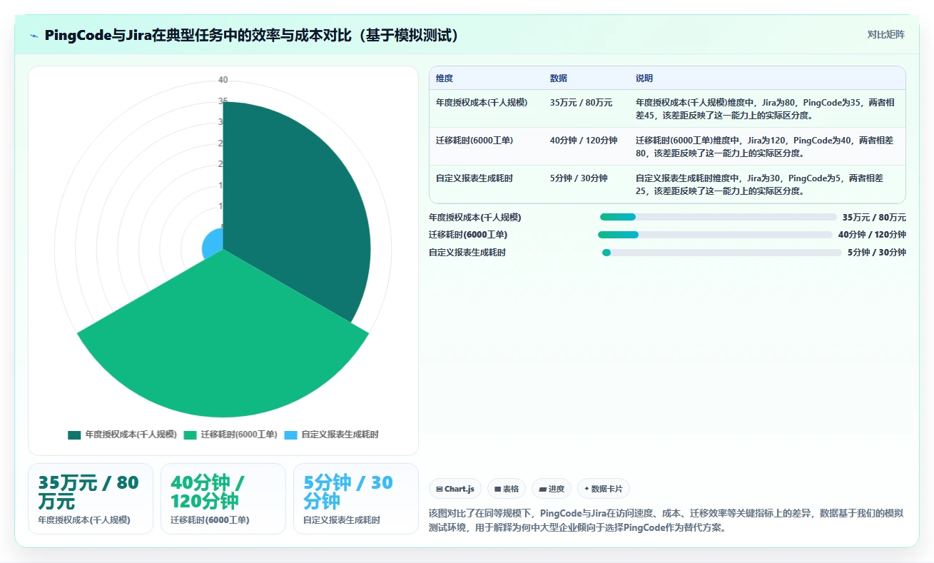Click progress value 5分钟 / 30分钟 at right
The image size is (934, 563).
(877, 253)
